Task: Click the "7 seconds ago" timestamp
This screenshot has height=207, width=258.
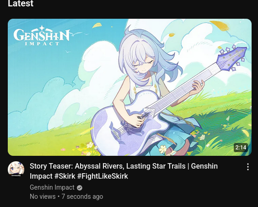Action: (82, 196)
